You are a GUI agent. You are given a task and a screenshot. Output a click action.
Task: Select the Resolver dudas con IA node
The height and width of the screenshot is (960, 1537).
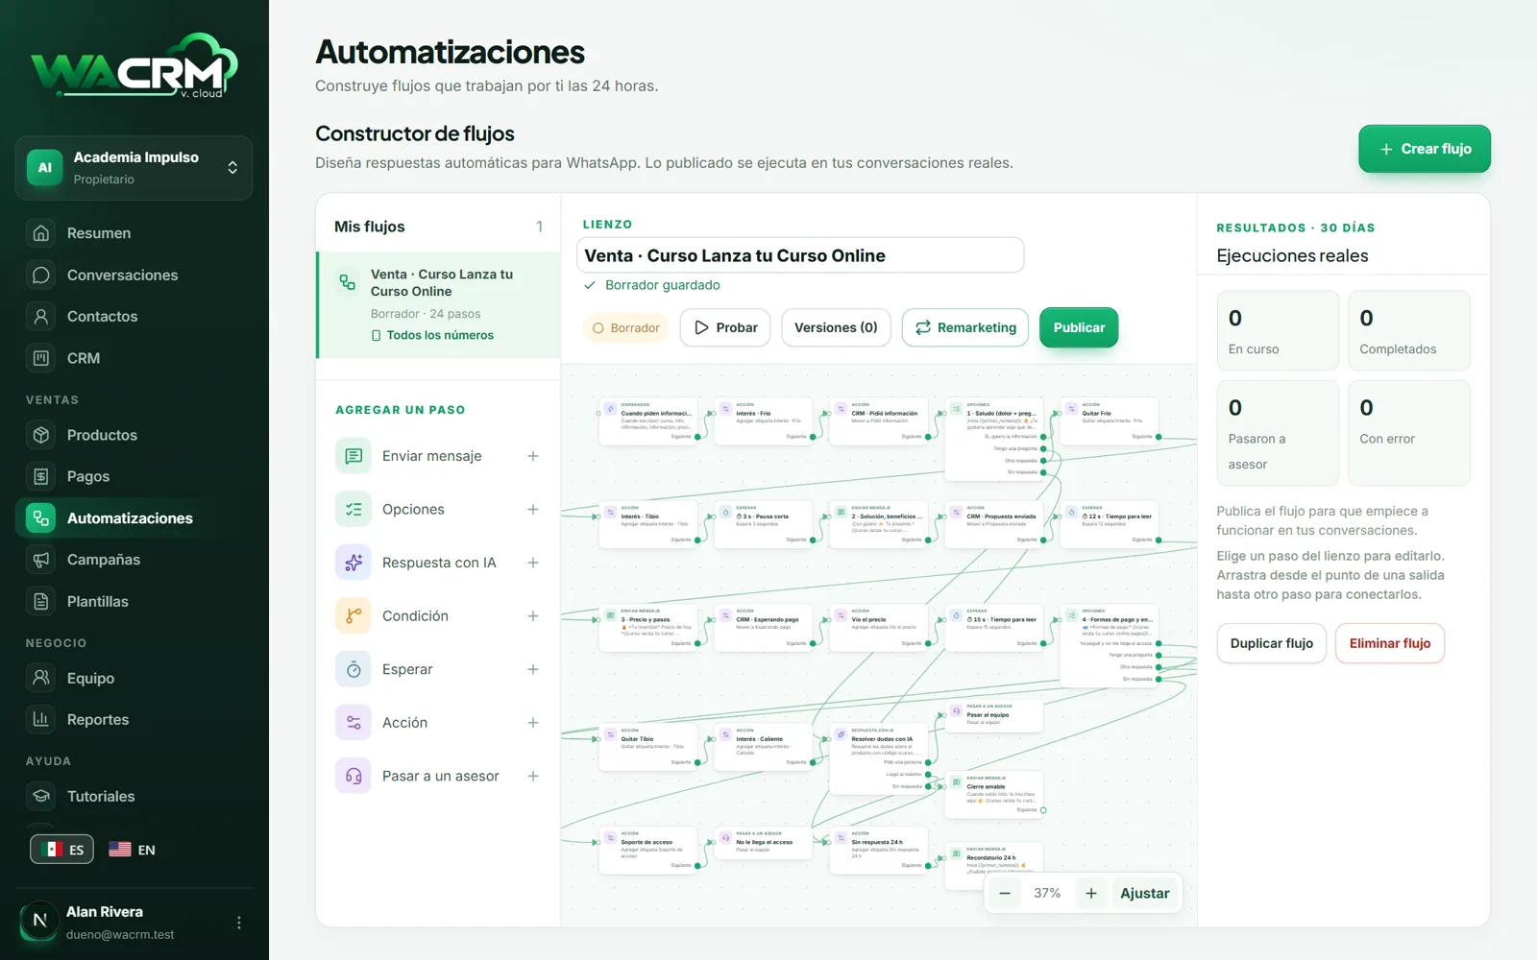click(878, 759)
